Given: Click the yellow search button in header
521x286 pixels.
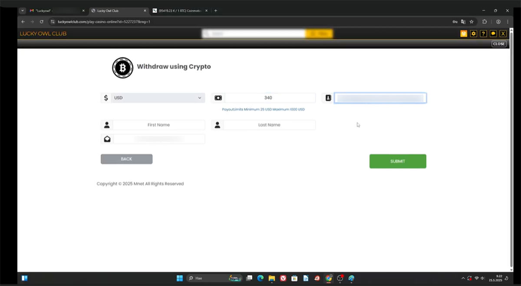Looking at the screenshot, I should coord(319,33).
